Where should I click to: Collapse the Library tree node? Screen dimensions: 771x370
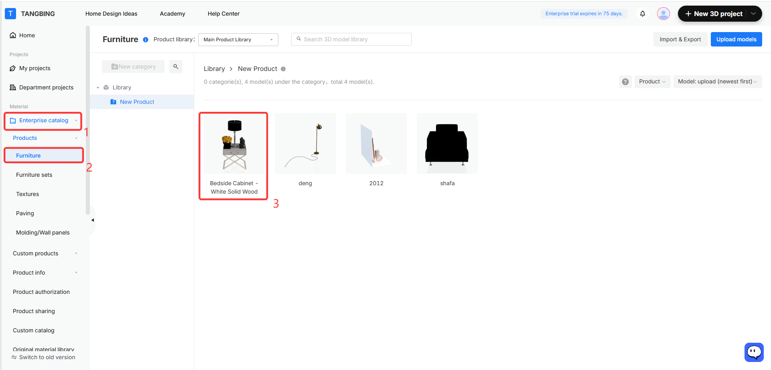click(98, 88)
